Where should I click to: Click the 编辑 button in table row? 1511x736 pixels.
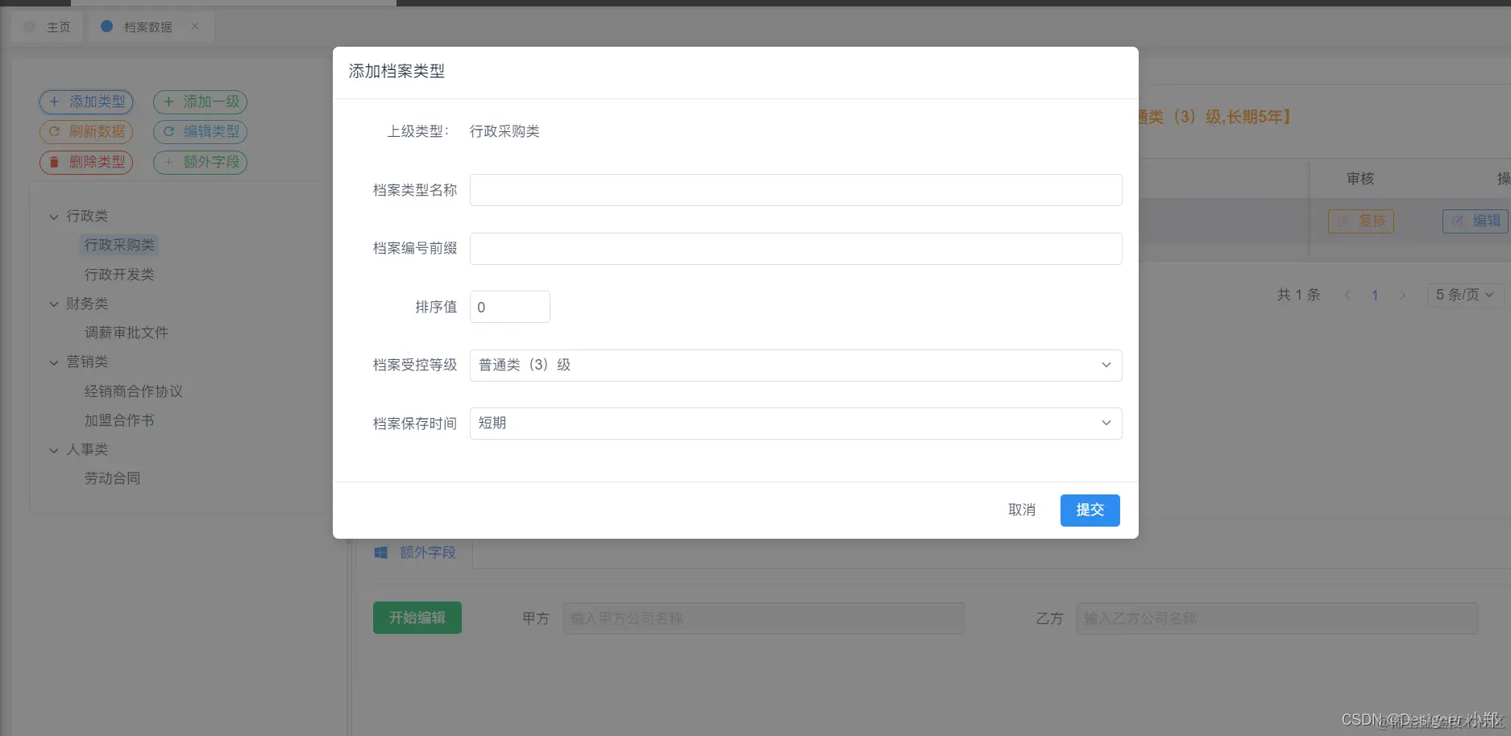1476,221
